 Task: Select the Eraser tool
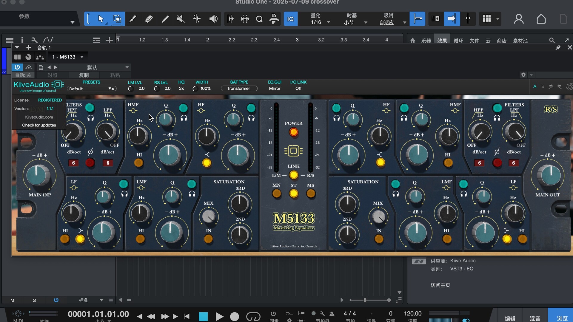coord(149,19)
